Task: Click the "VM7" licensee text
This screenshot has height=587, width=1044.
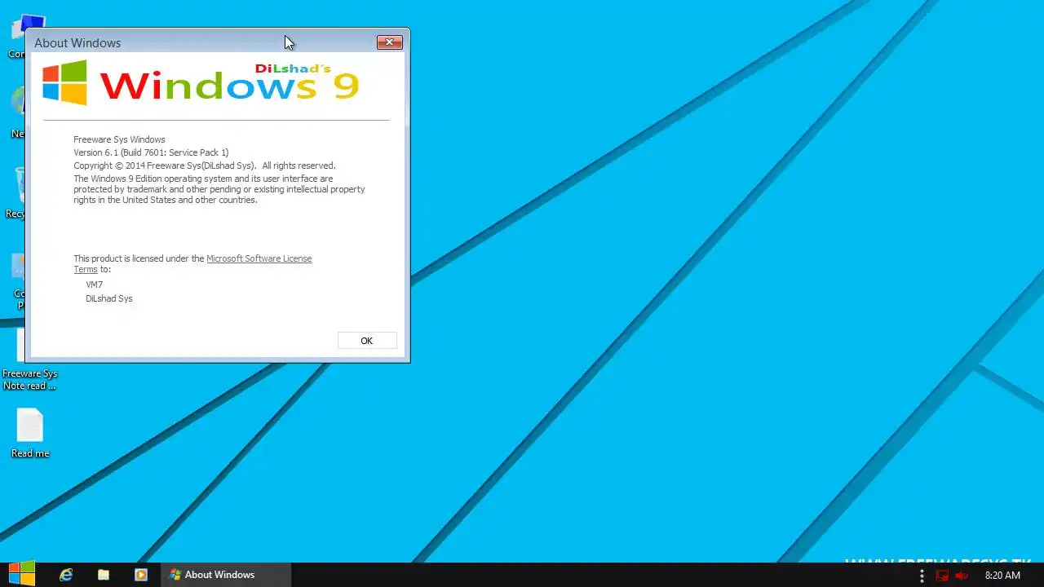Action: [x=95, y=285]
